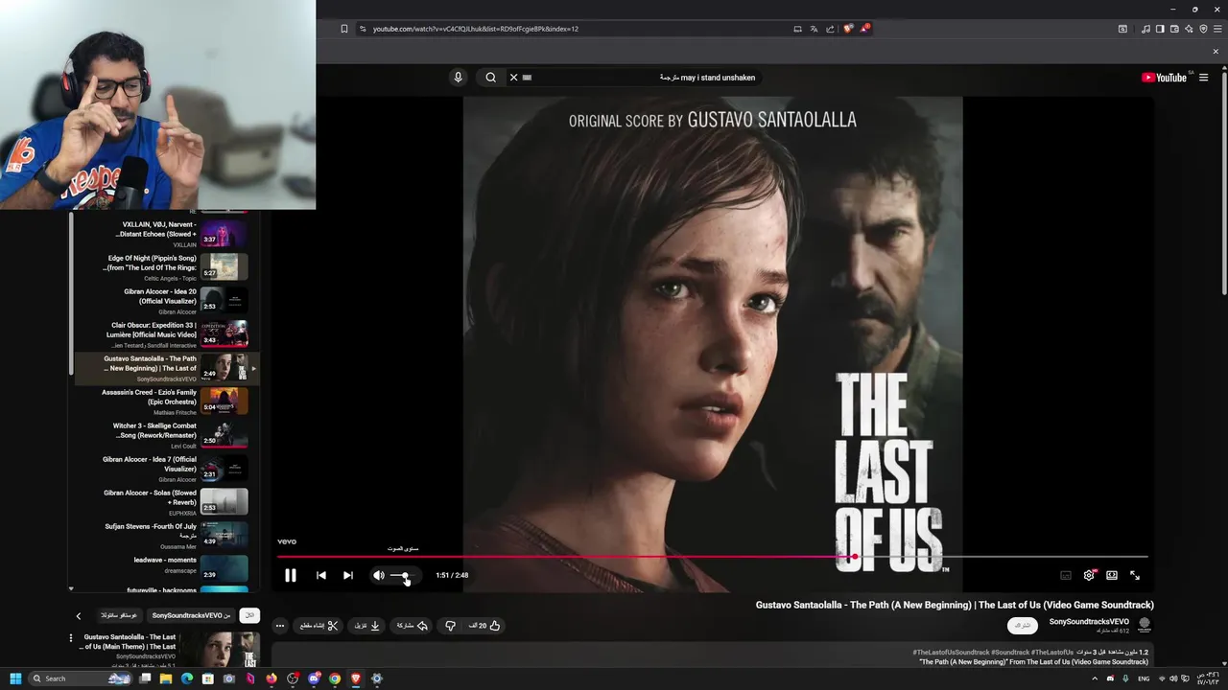The image size is (1228, 690).
Task: Skip to previous video in player
Action: 320,575
